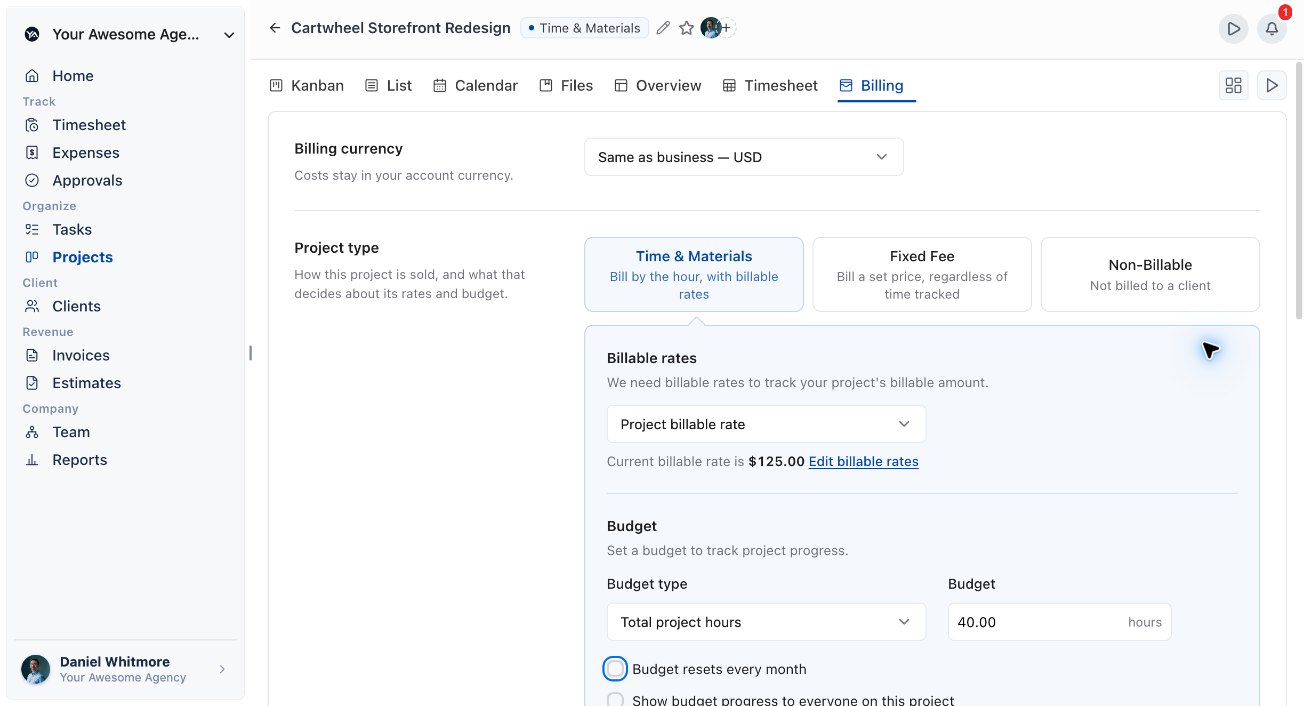
Task: Click the Reports bar chart icon
Action: point(32,460)
